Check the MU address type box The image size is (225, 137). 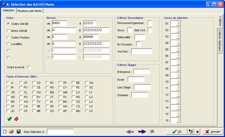(73, 111)
